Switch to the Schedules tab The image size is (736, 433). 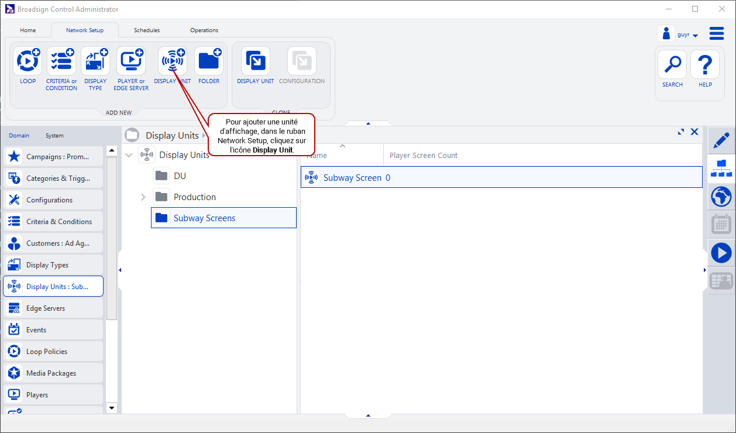pos(146,30)
